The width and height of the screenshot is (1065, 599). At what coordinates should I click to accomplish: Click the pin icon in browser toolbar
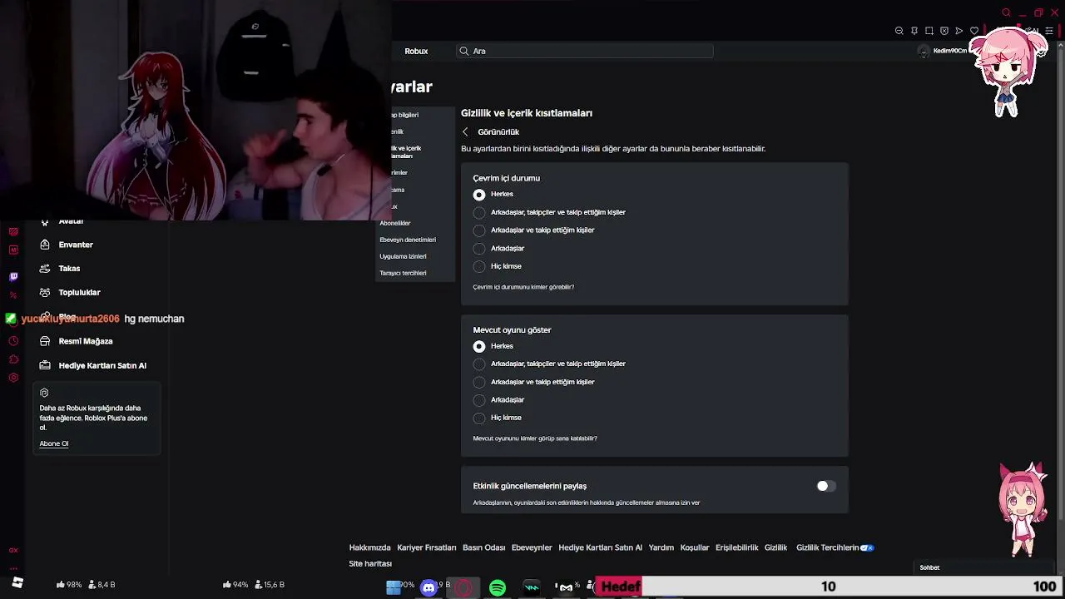coord(914,31)
